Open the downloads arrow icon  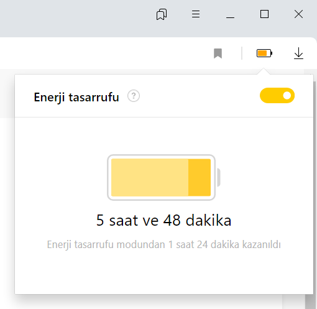(x=298, y=53)
